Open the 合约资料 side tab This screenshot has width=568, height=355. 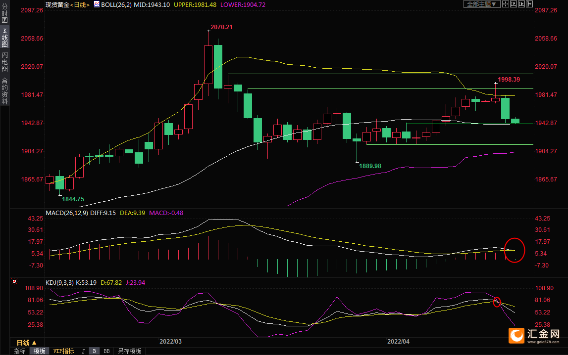click(5, 91)
